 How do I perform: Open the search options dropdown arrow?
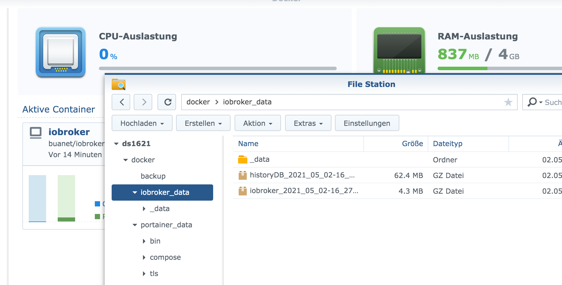coord(541,102)
